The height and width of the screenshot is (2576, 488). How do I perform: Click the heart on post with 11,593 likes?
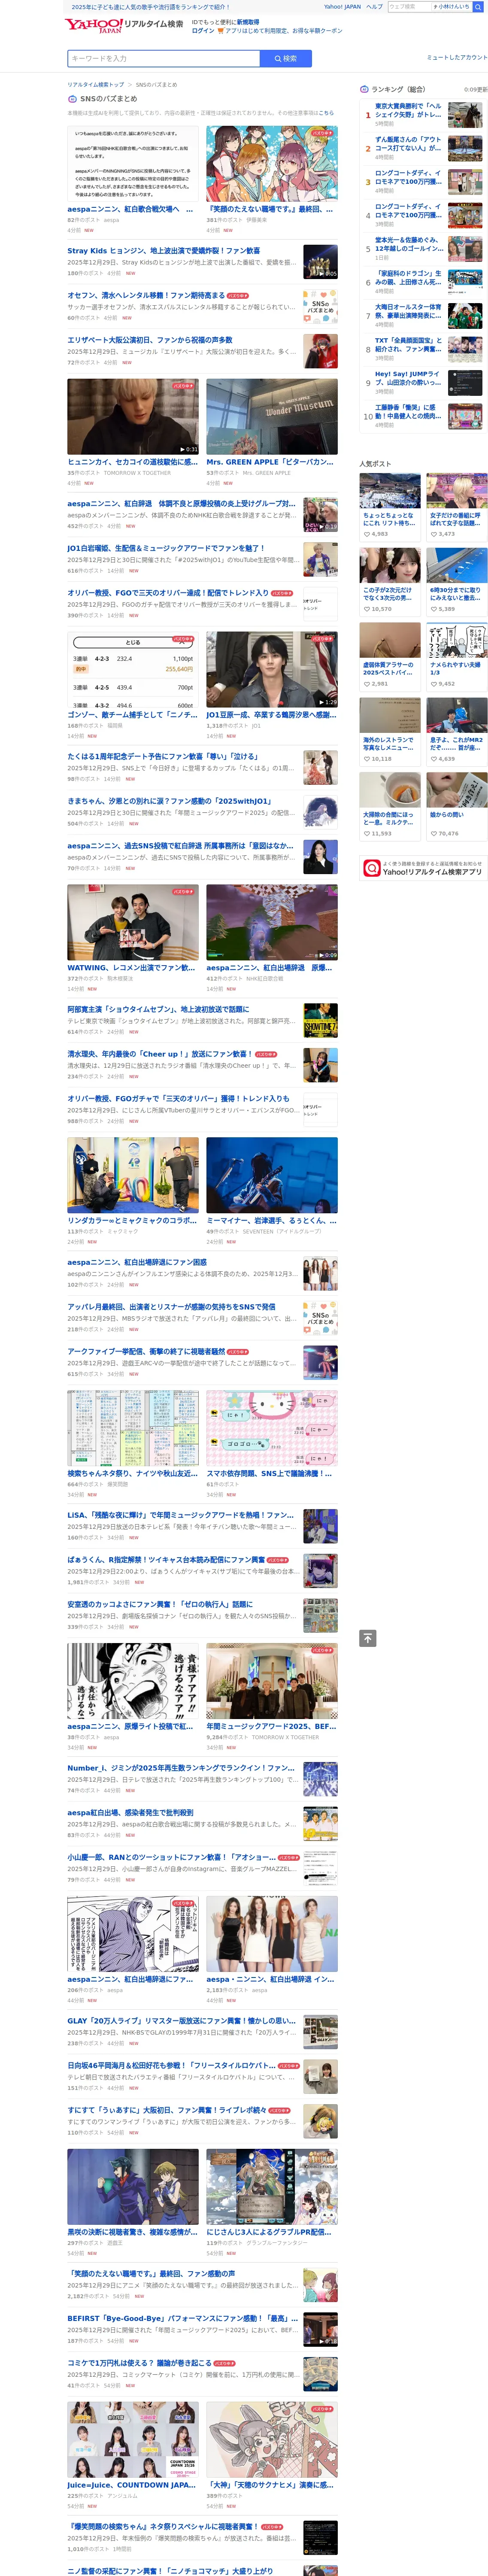coord(367,834)
